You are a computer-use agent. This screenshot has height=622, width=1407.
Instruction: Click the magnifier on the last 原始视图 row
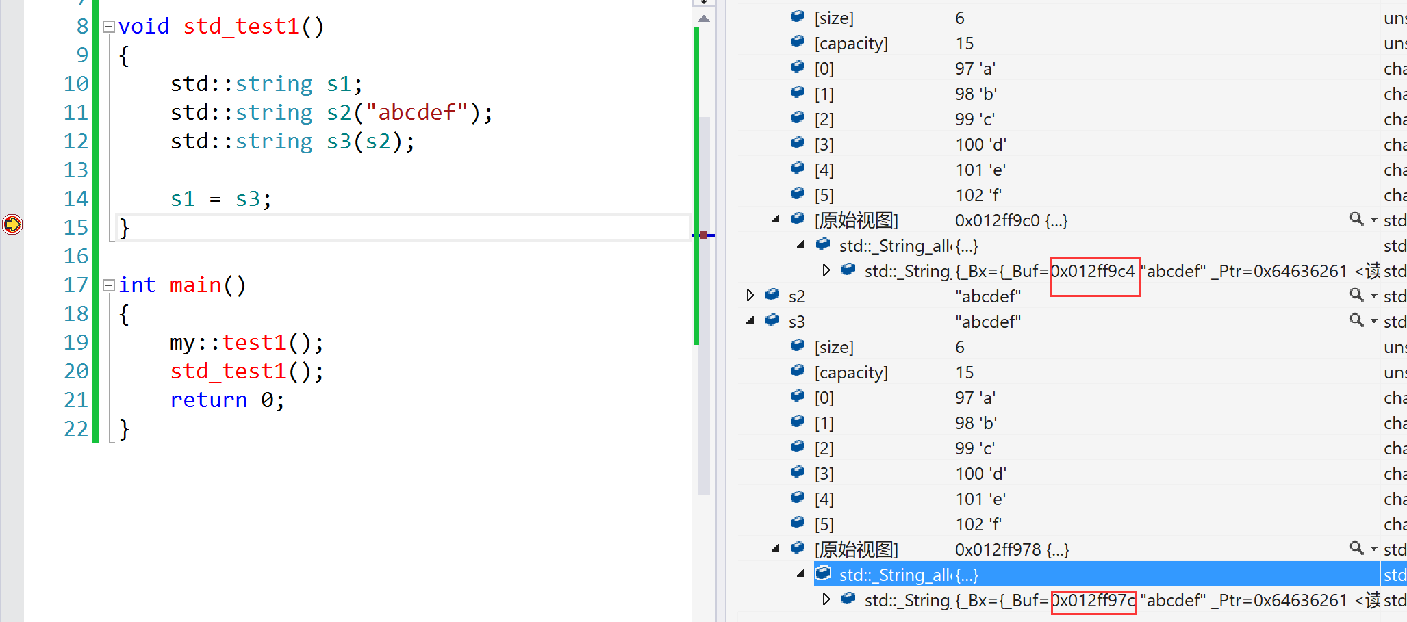pos(1355,548)
